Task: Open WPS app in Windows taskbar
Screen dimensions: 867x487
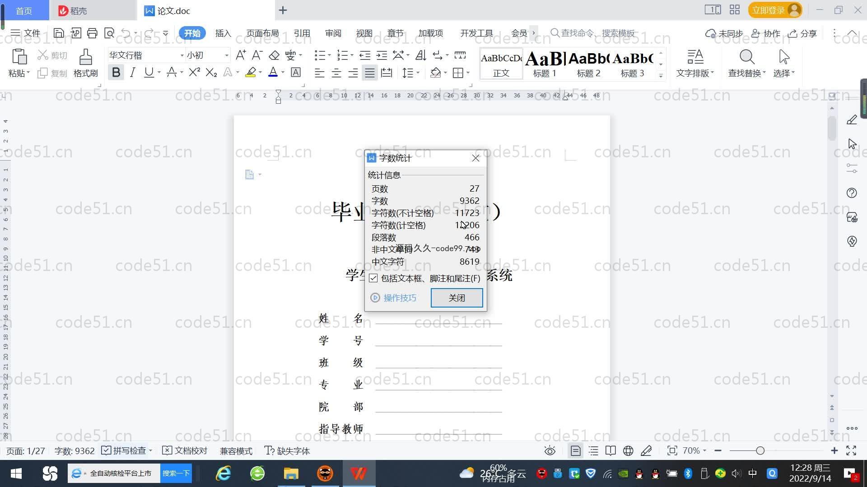Action: coord(359,473)
